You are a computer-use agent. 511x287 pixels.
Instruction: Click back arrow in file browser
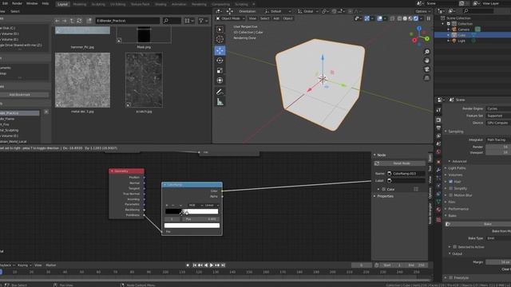tap(57, 21)
